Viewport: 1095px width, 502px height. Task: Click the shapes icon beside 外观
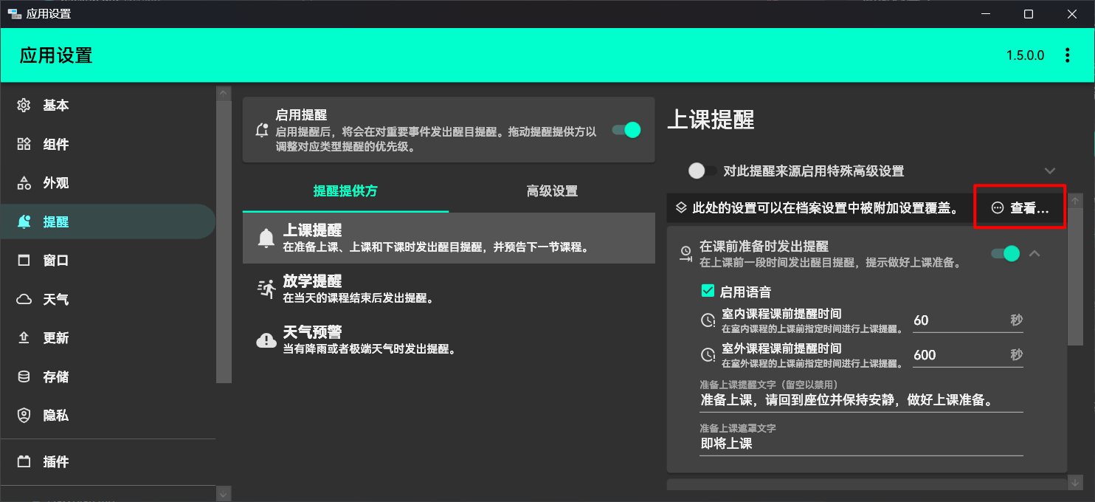point(24,183)
